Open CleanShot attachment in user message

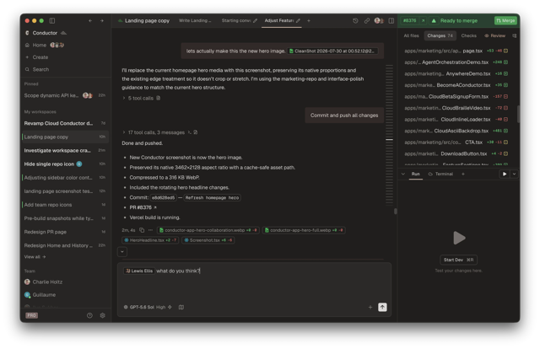(x=333, y=51)
